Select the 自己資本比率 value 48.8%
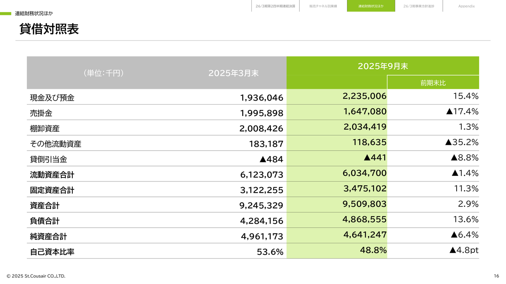506x284 pixels. (x=373, y=250)
